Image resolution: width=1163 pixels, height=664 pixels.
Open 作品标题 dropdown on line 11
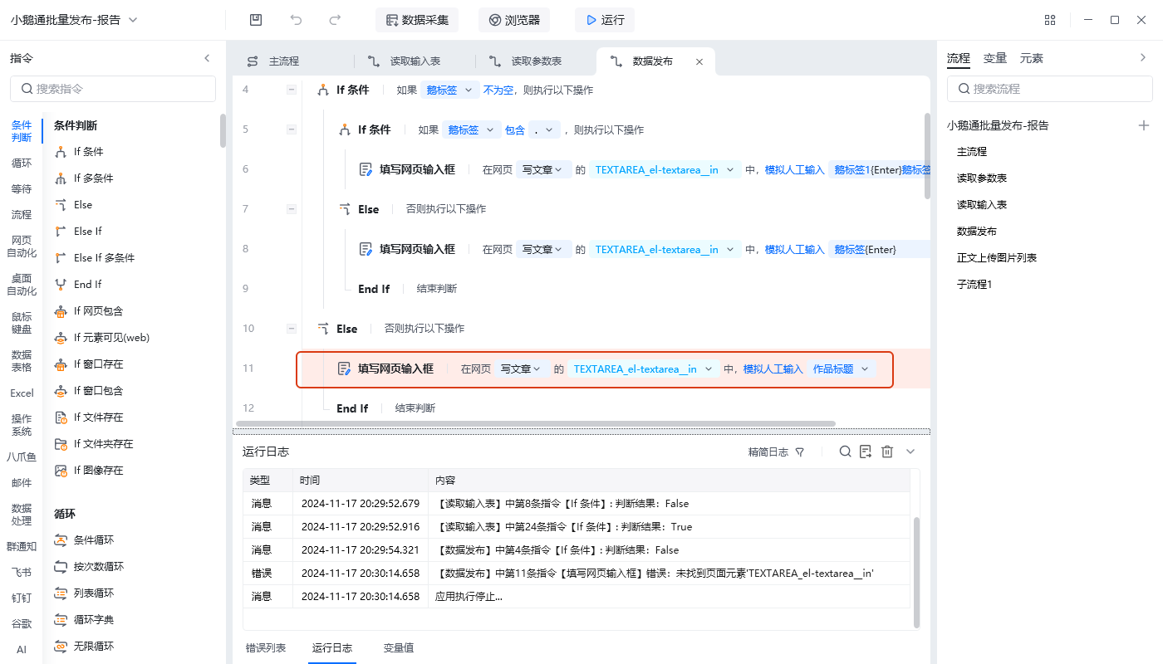pyautogui.click(x=841, y=369)
